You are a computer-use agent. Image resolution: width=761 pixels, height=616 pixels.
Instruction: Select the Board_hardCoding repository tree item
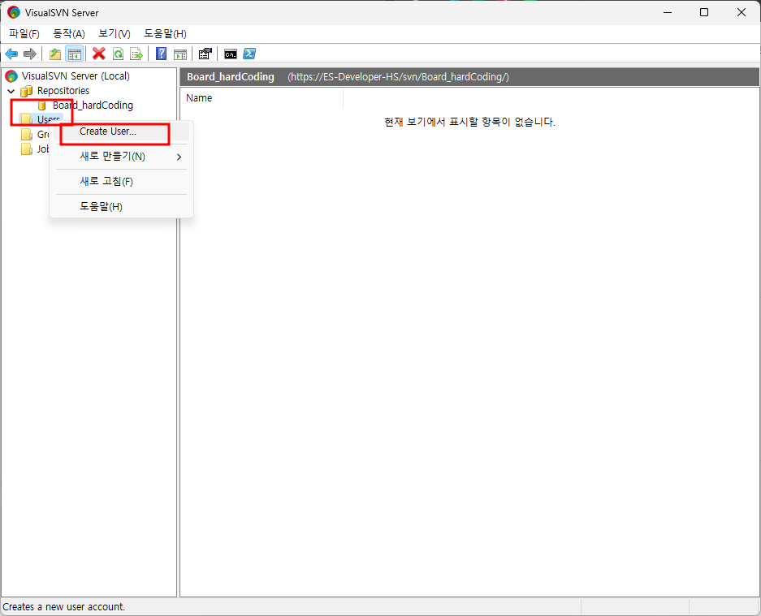click(x=93, y=106)
